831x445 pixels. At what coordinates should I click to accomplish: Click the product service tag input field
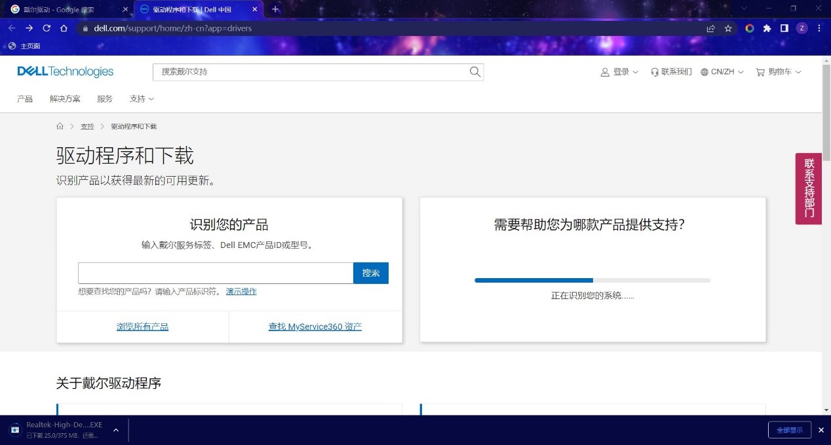click(216, 273)
